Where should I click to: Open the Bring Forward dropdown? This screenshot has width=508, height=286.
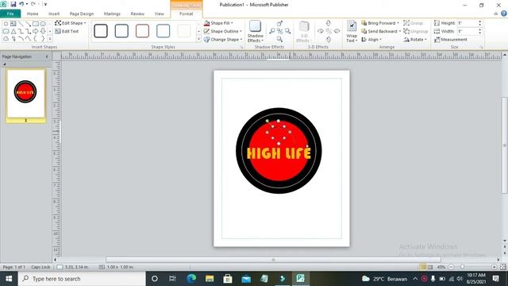(380, 23)
